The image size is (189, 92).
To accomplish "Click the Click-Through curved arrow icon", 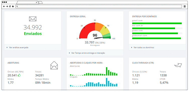I will (178, 65).
